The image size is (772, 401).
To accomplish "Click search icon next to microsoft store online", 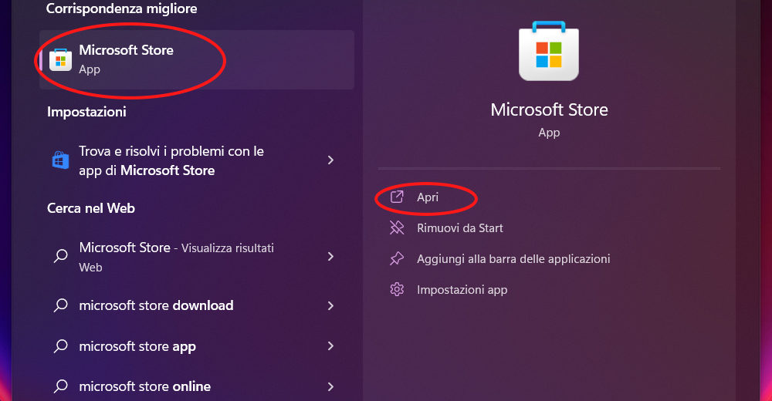I will [x=60, y=386].
